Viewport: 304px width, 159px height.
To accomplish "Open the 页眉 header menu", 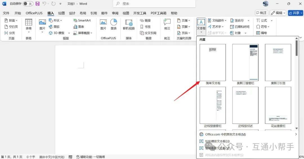I will click(x=184, y=20).
